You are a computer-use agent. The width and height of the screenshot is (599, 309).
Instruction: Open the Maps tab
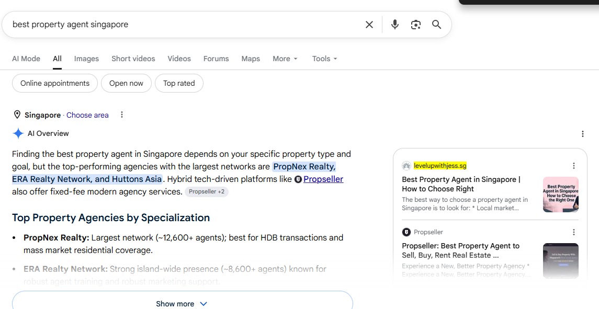coord(251,59)
